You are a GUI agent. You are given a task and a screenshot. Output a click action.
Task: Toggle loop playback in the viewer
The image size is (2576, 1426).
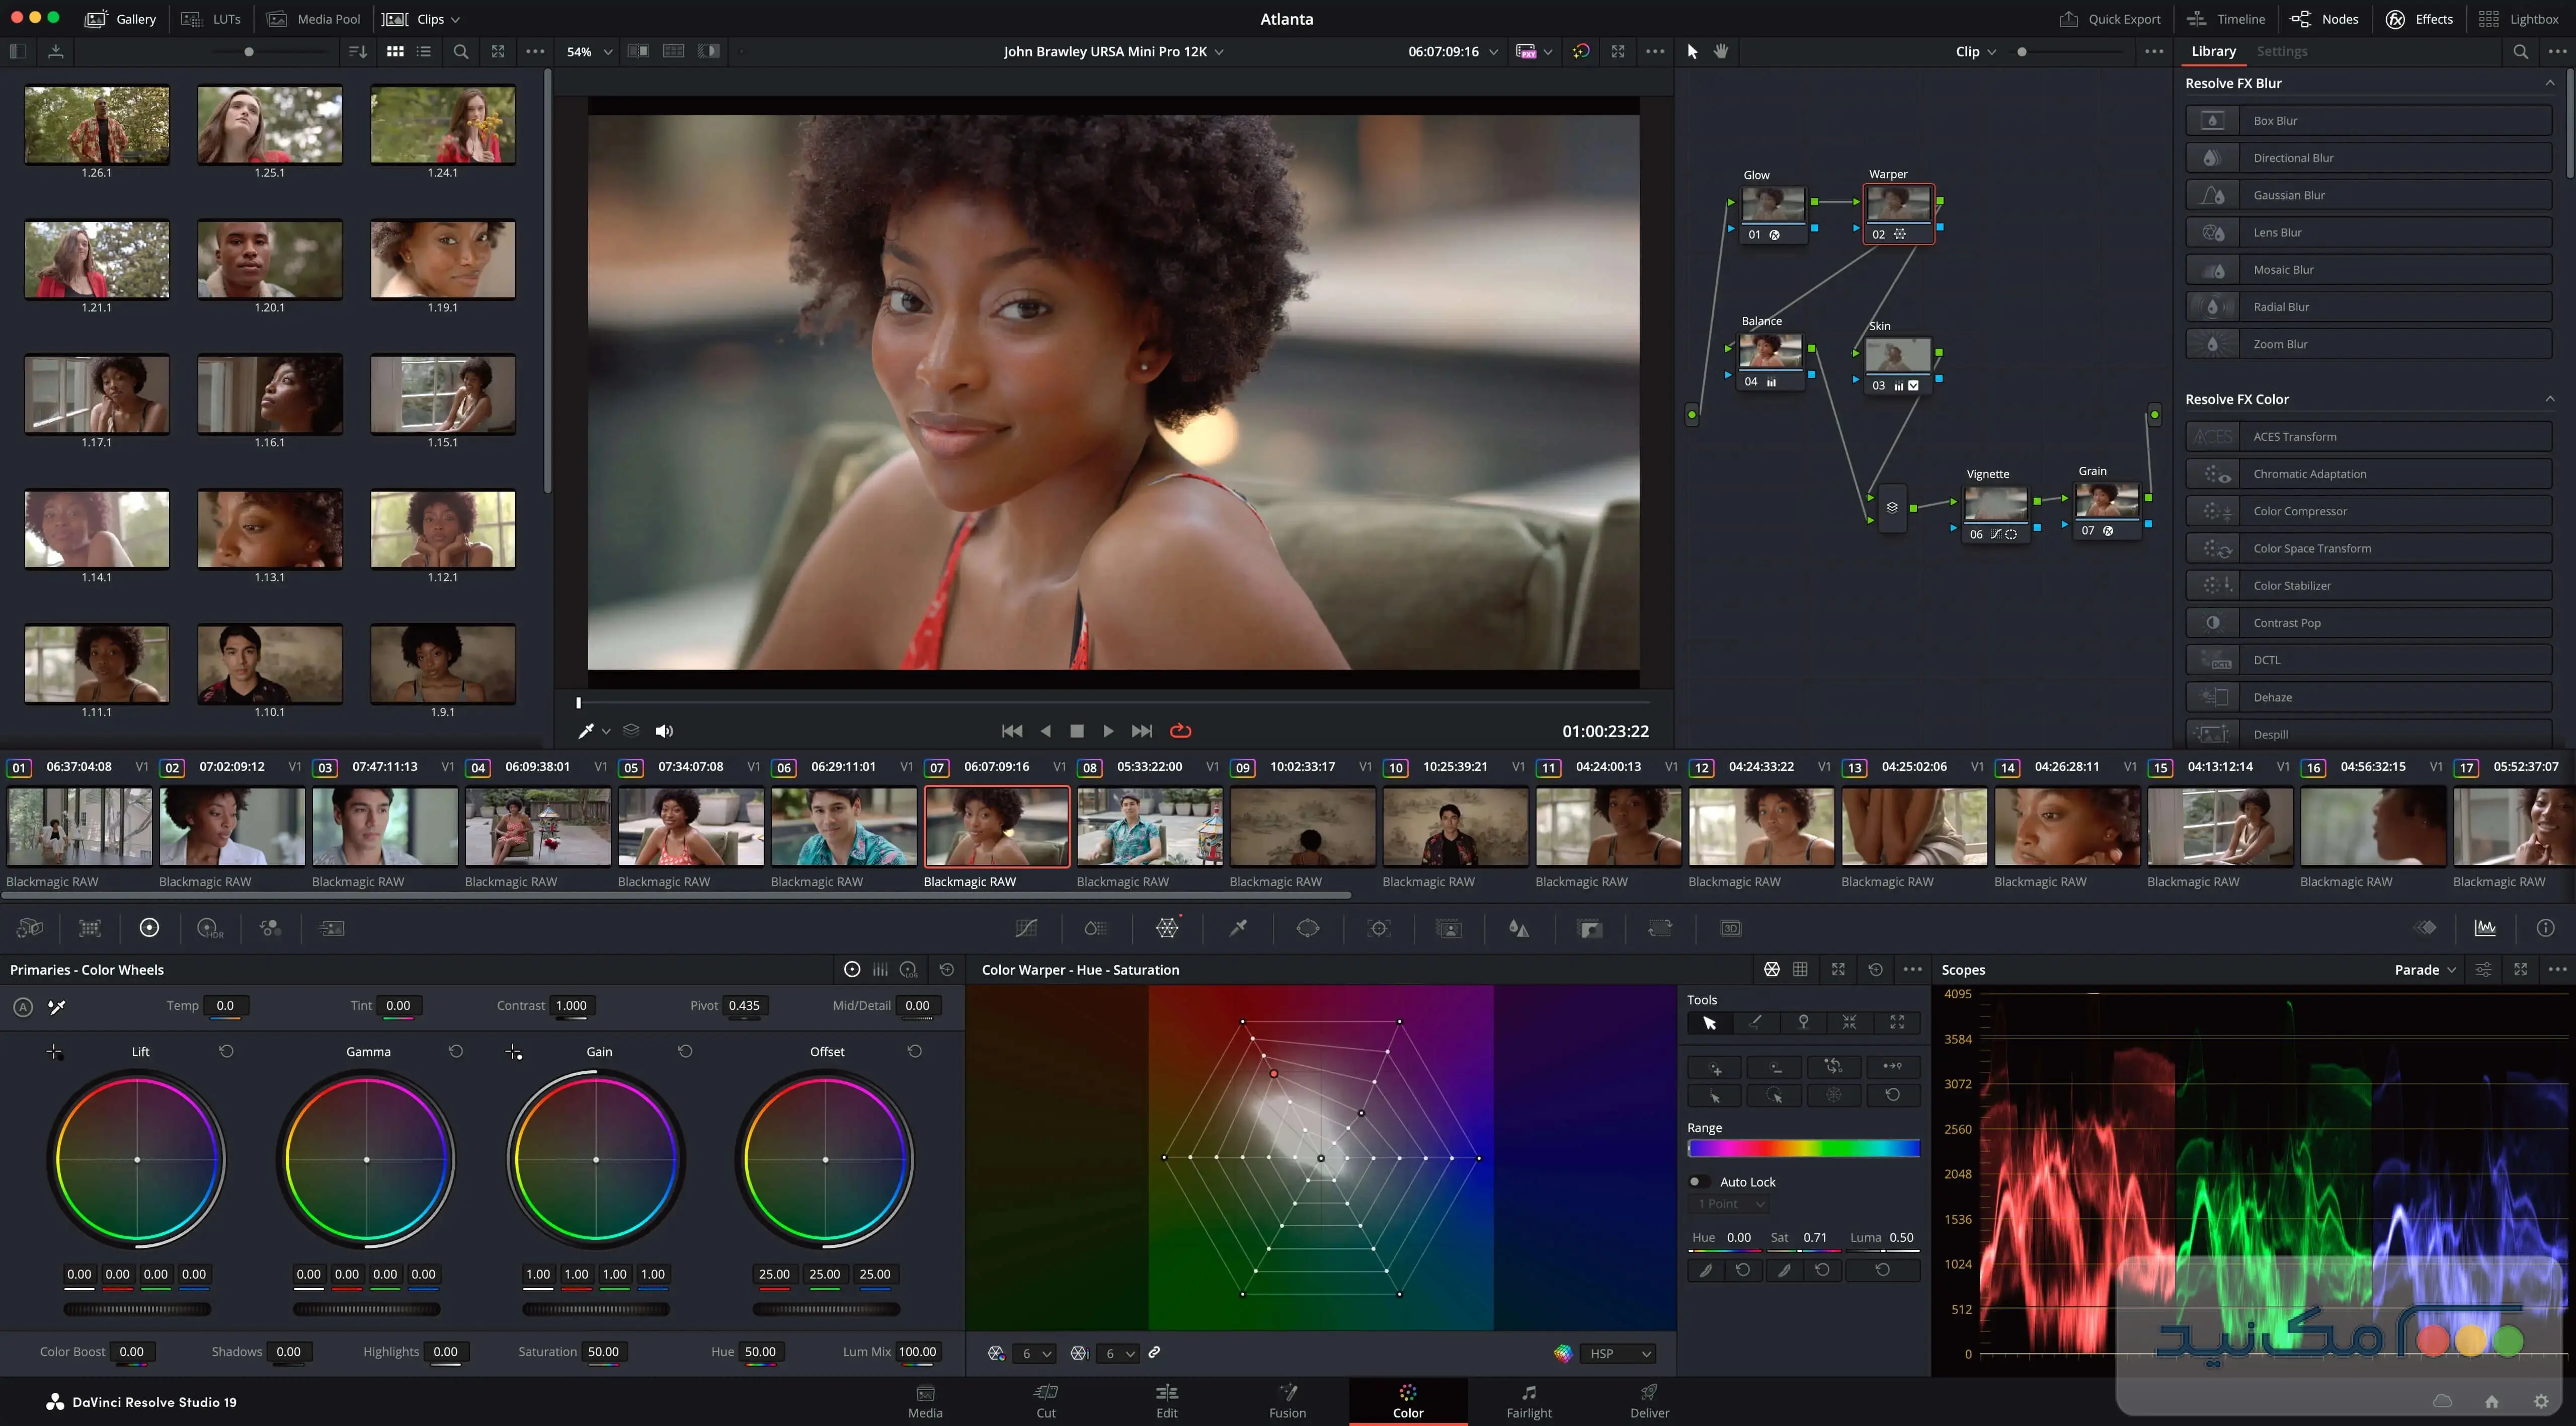[1180, 731]
